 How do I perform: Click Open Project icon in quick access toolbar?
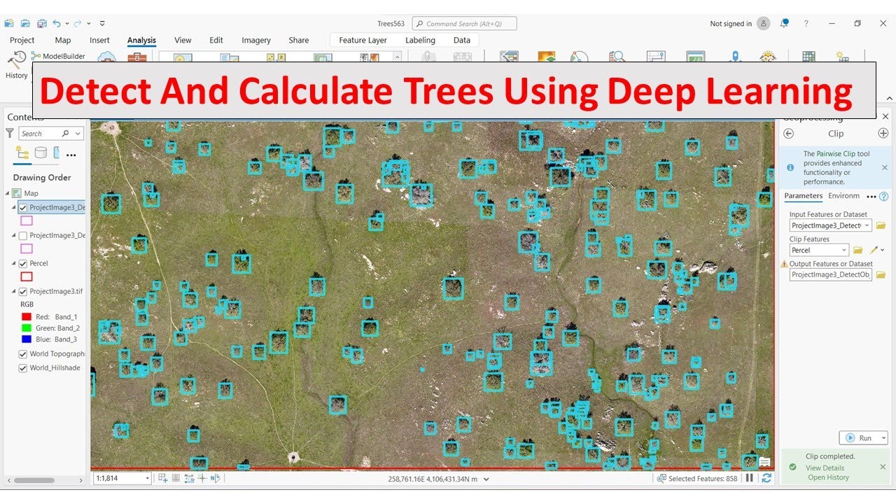[x=26, y=23]
